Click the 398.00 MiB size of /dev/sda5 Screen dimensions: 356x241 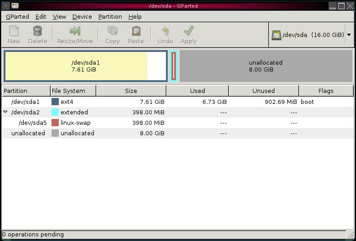148,123
